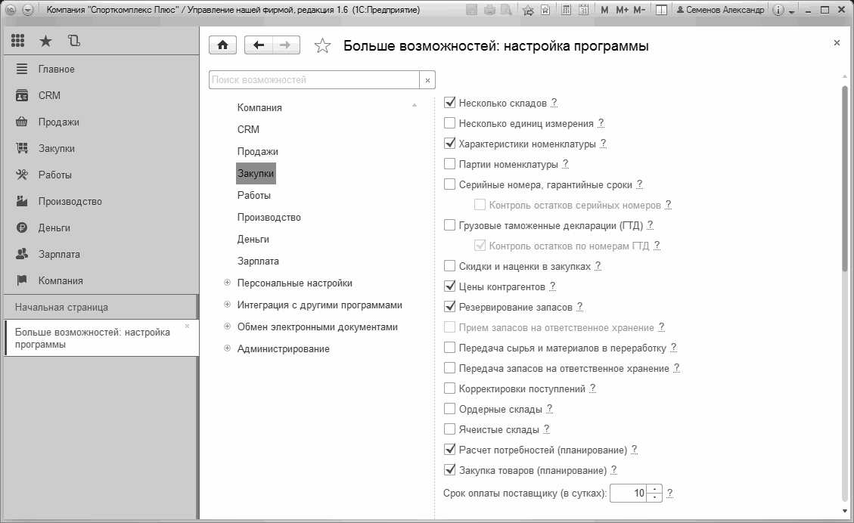Click the 'Поиск возможностей' search field
854x523 pixels.
(x=314, y=80)
